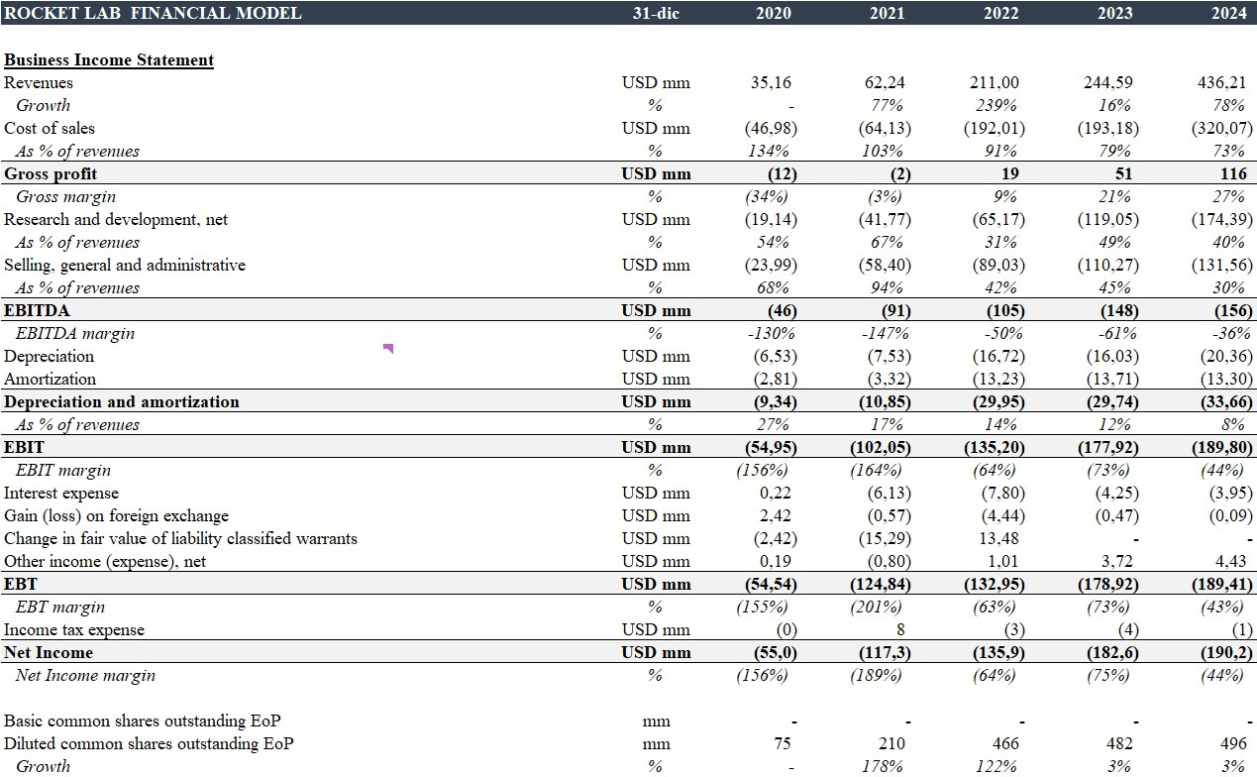Image resolution: width=1257 pixels, height=777 pixels.
Task: Select the EBIT row label
Action: pos(24,447)
